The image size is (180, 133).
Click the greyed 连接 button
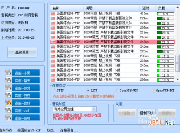click(127, 113)
